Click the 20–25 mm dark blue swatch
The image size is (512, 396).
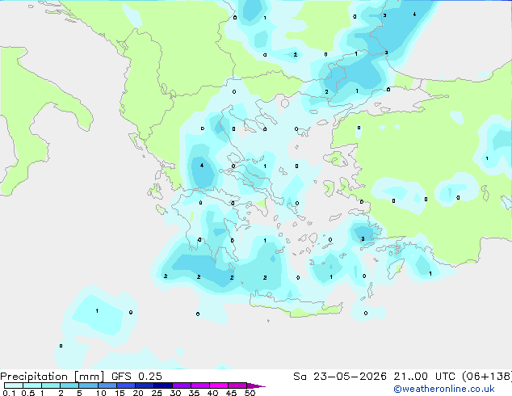tap(144, 385)
